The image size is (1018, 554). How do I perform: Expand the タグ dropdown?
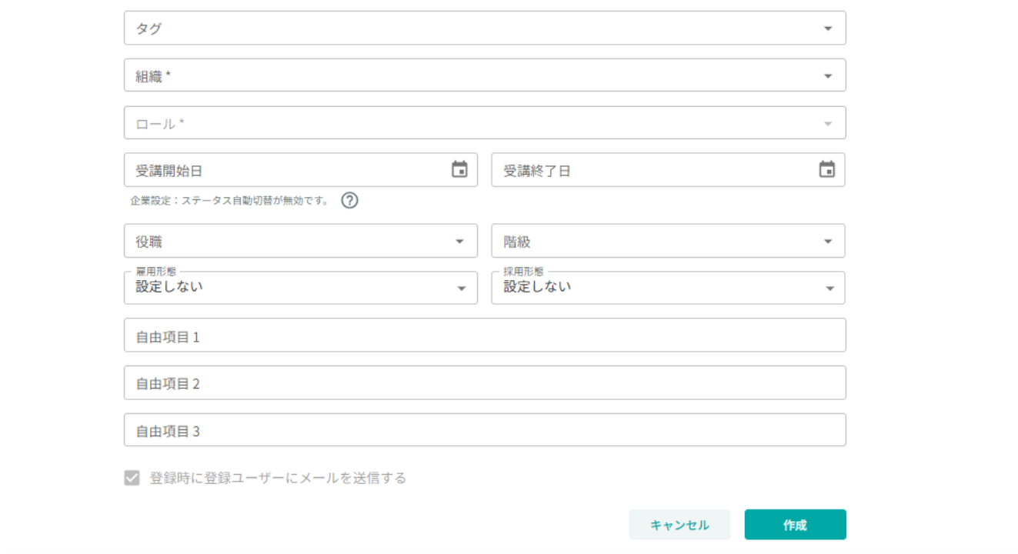pos(485,28)
